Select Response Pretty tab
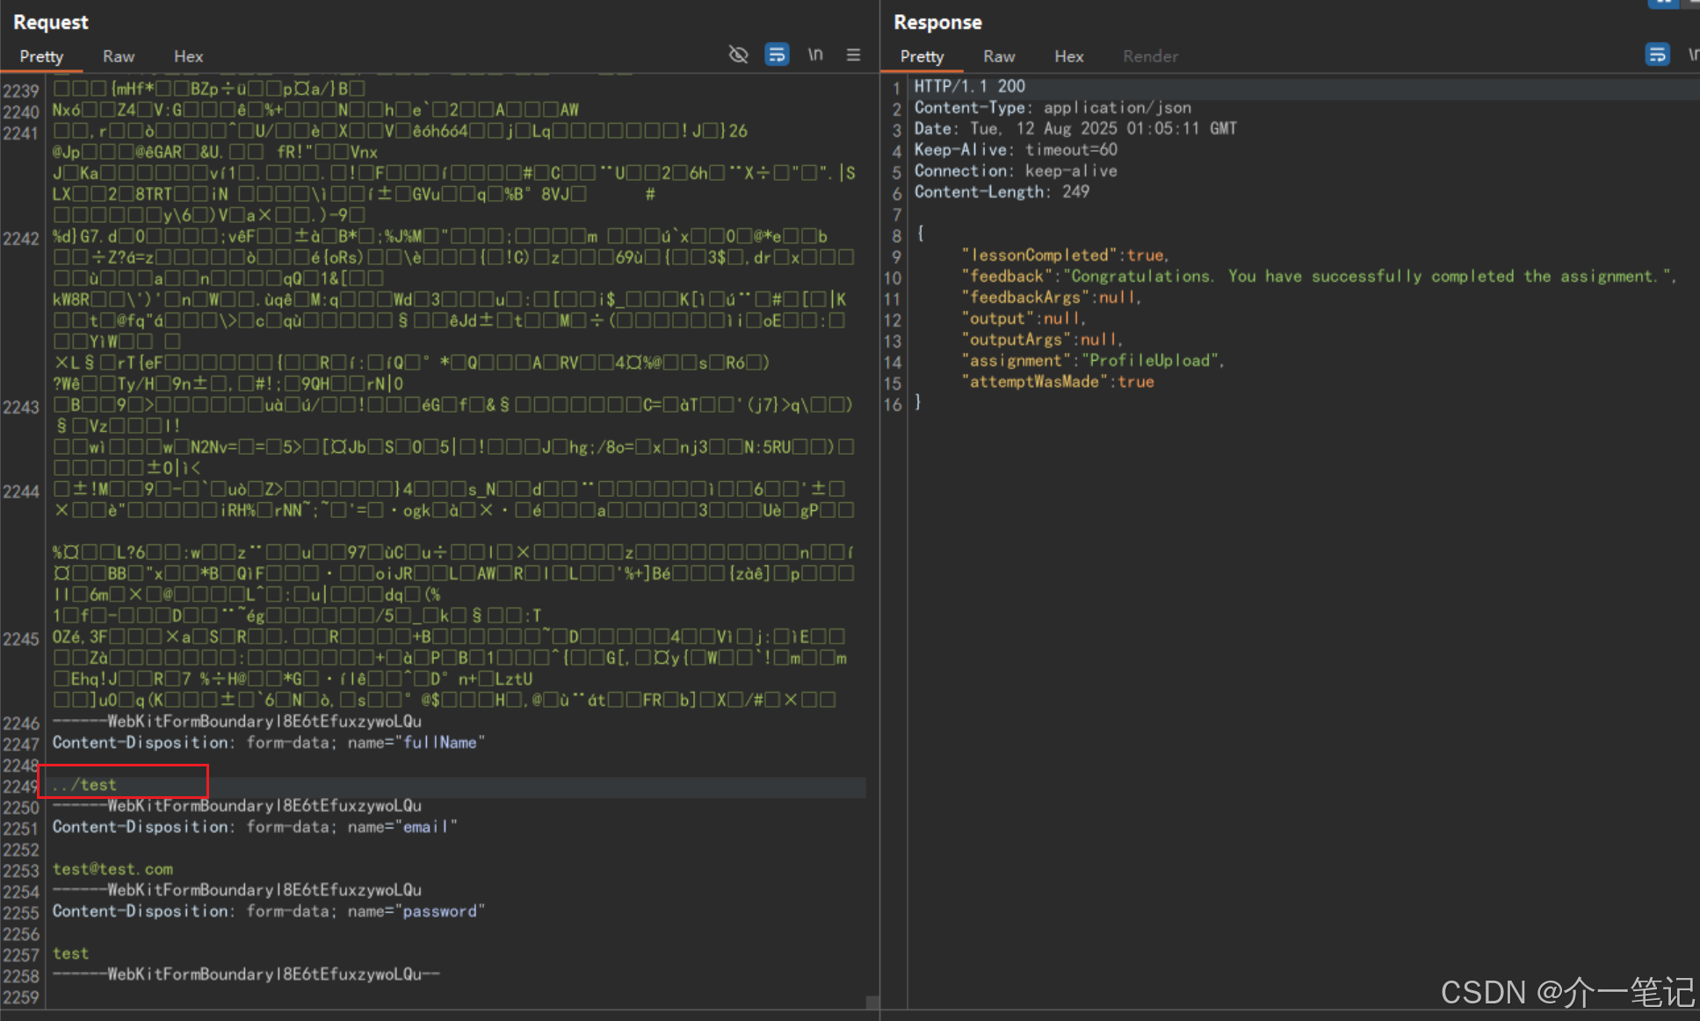The image size is (1700, 1021). [922, 56]
